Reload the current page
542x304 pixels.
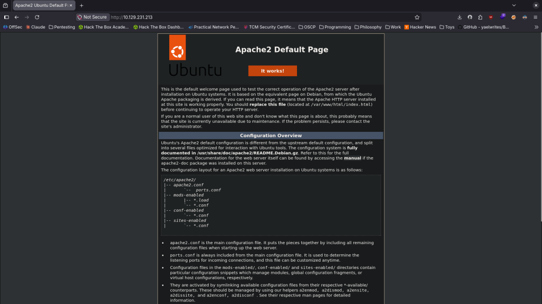click(37, 17)
